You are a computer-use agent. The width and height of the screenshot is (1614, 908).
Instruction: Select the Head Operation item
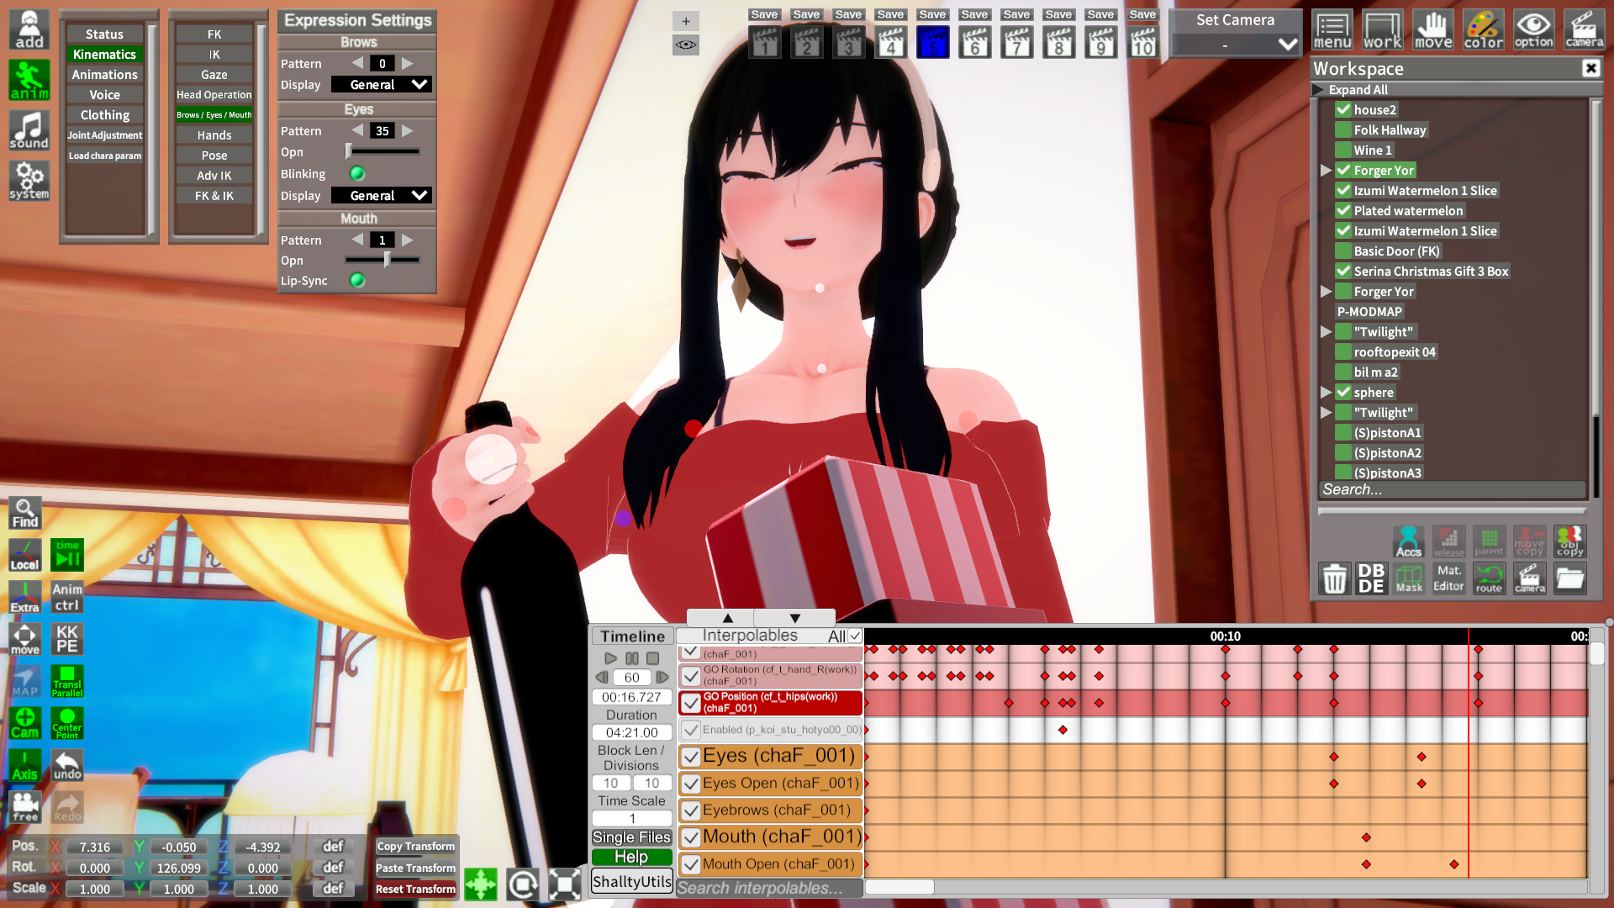click(214, 95)
